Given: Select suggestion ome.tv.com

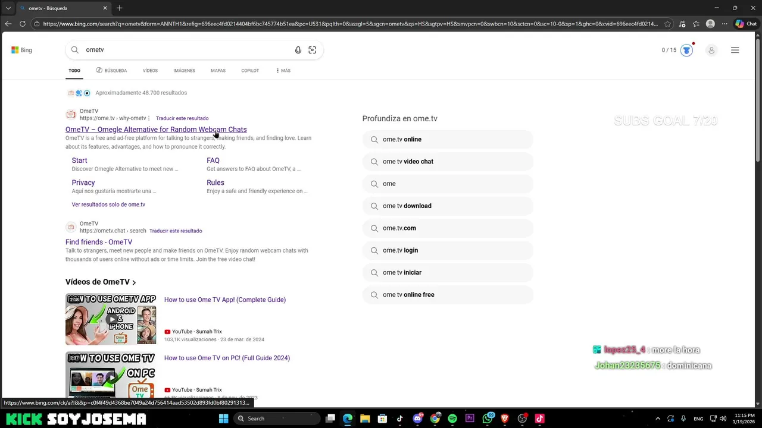Looking at the screenshot, I should coord(448,228).
